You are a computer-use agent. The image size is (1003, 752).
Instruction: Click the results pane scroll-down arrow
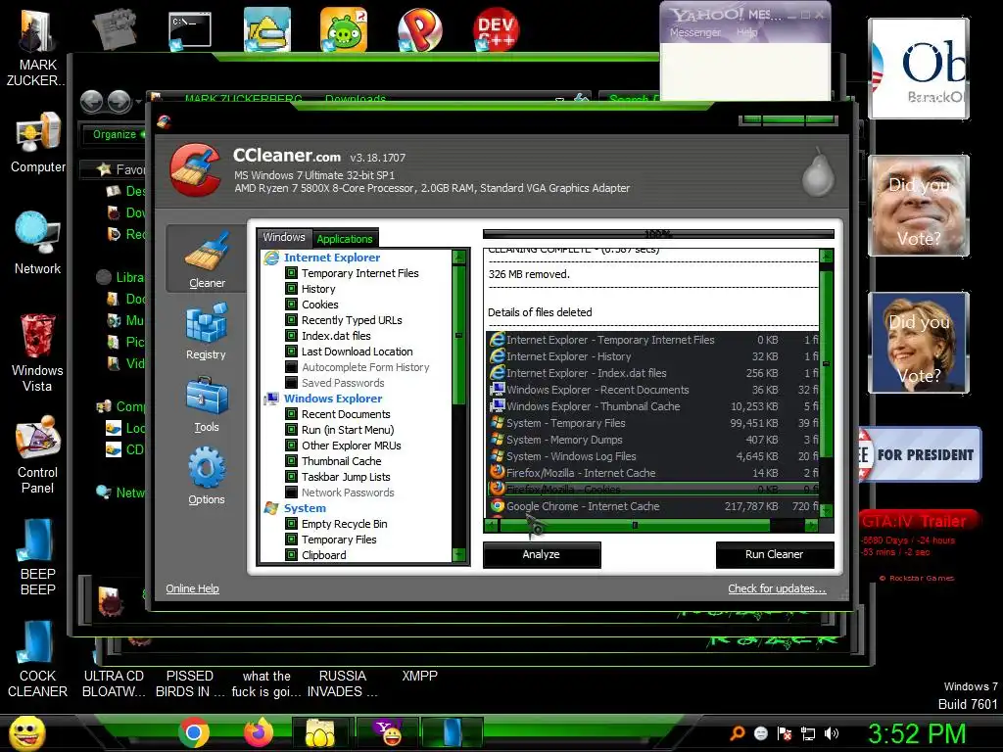tap(826, 509)
